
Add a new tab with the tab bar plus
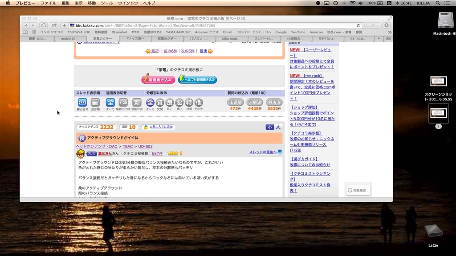pos(379,39)
